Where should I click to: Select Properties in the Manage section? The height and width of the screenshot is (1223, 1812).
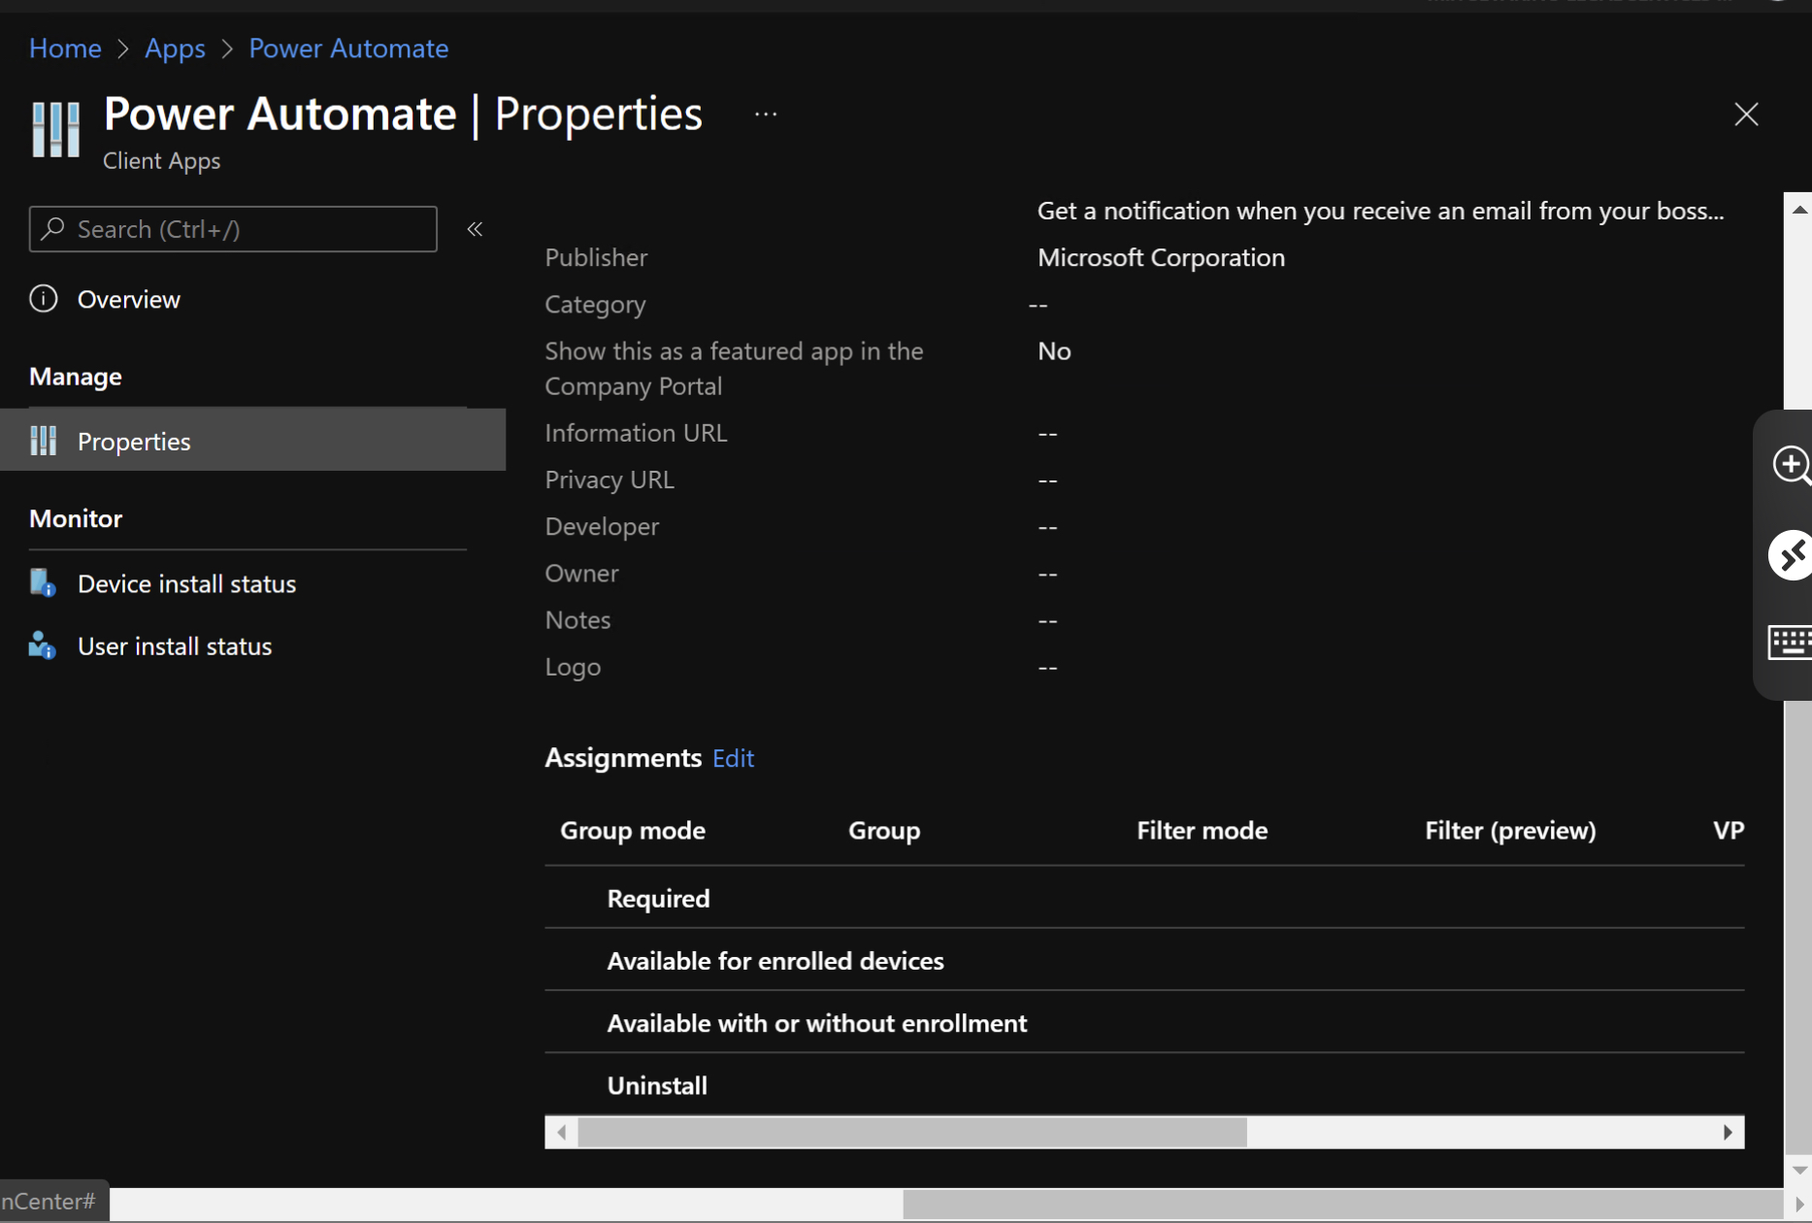pos(252,441)
